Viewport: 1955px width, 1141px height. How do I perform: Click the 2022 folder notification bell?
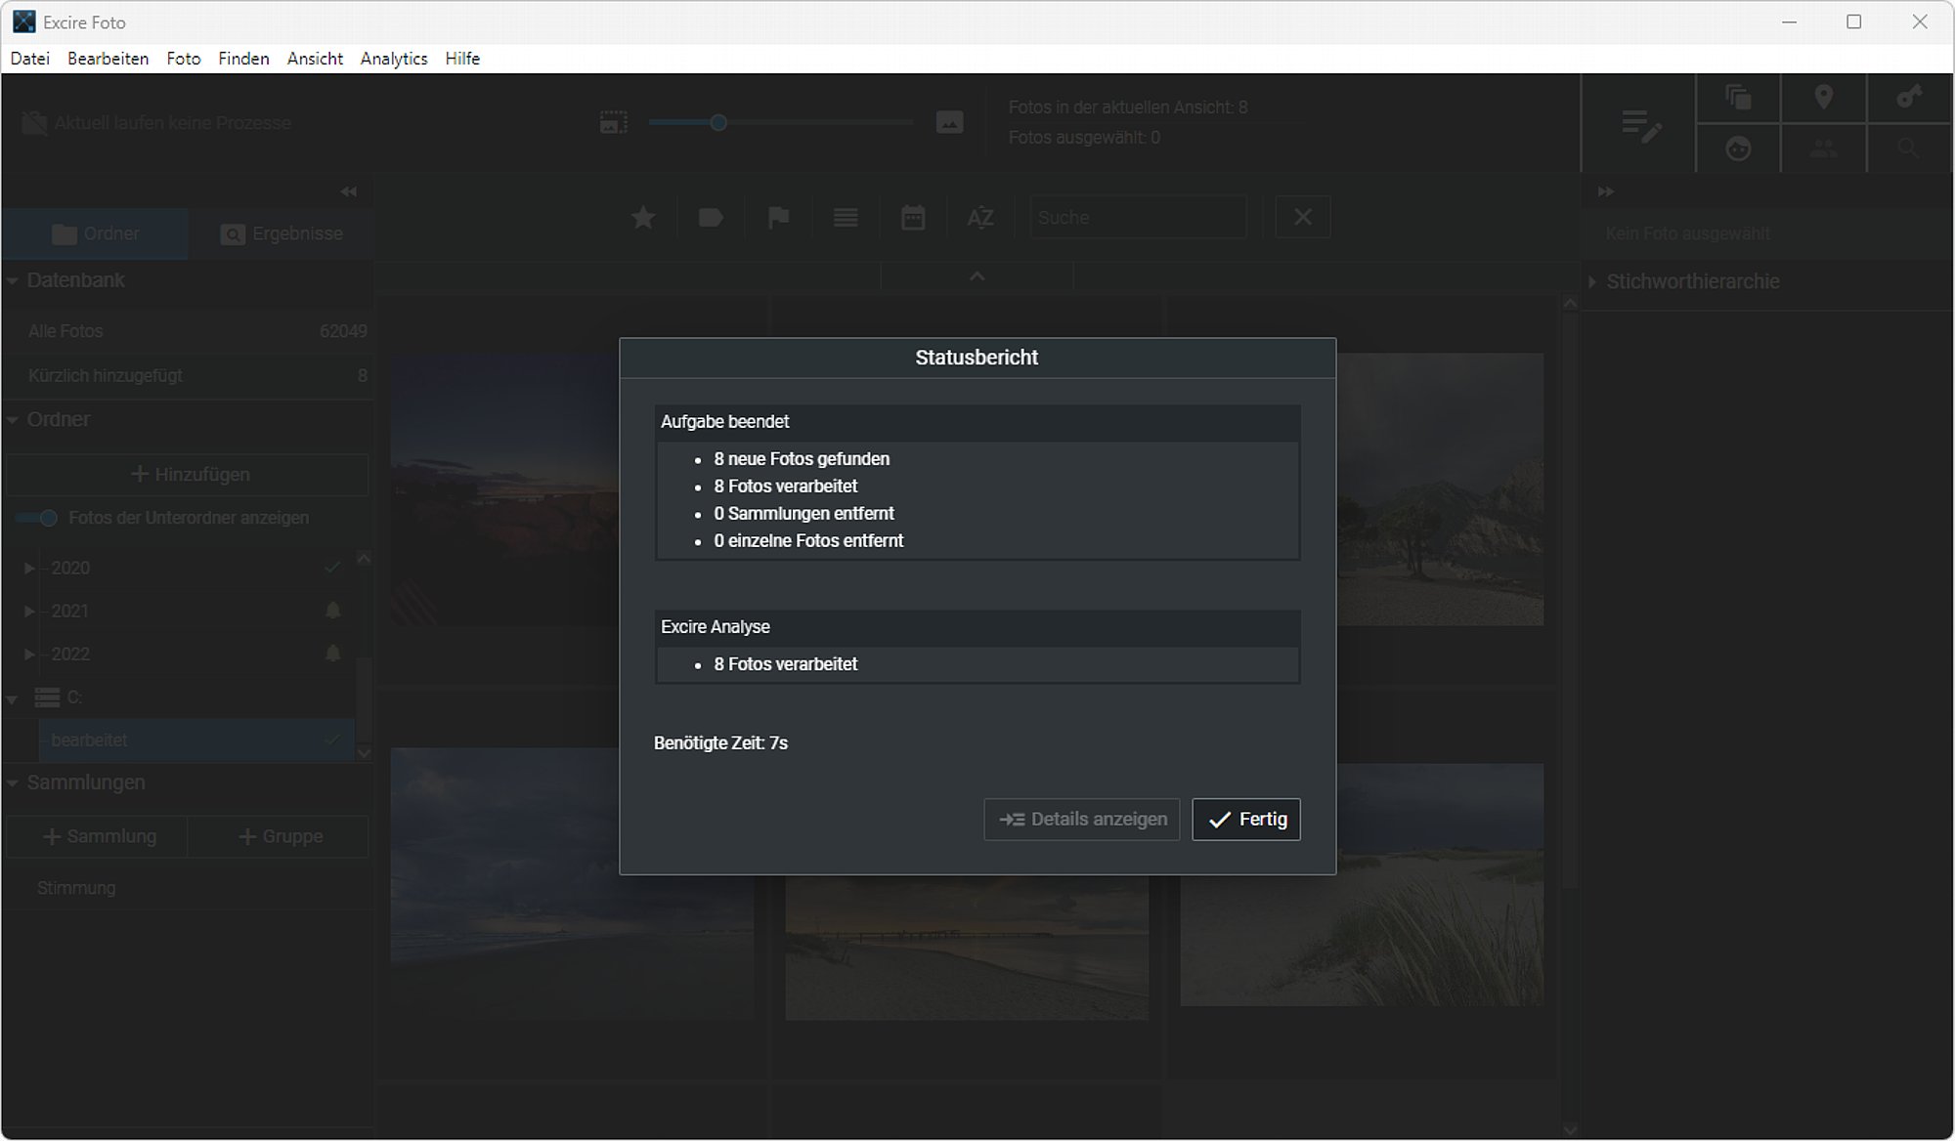(x=332, y=654)
